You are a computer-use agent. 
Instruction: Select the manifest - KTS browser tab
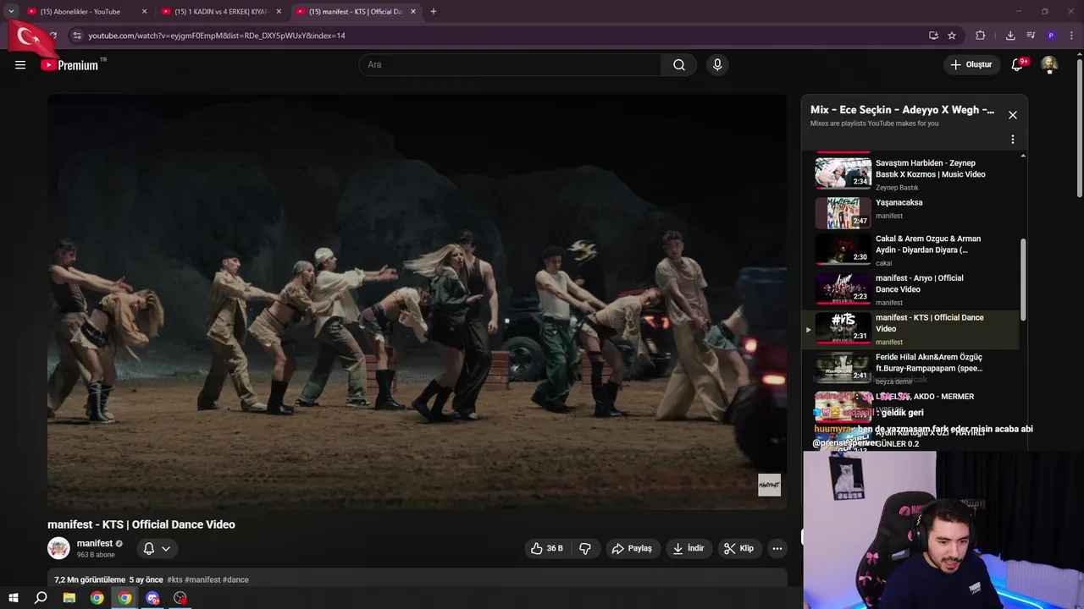point(354,12)
